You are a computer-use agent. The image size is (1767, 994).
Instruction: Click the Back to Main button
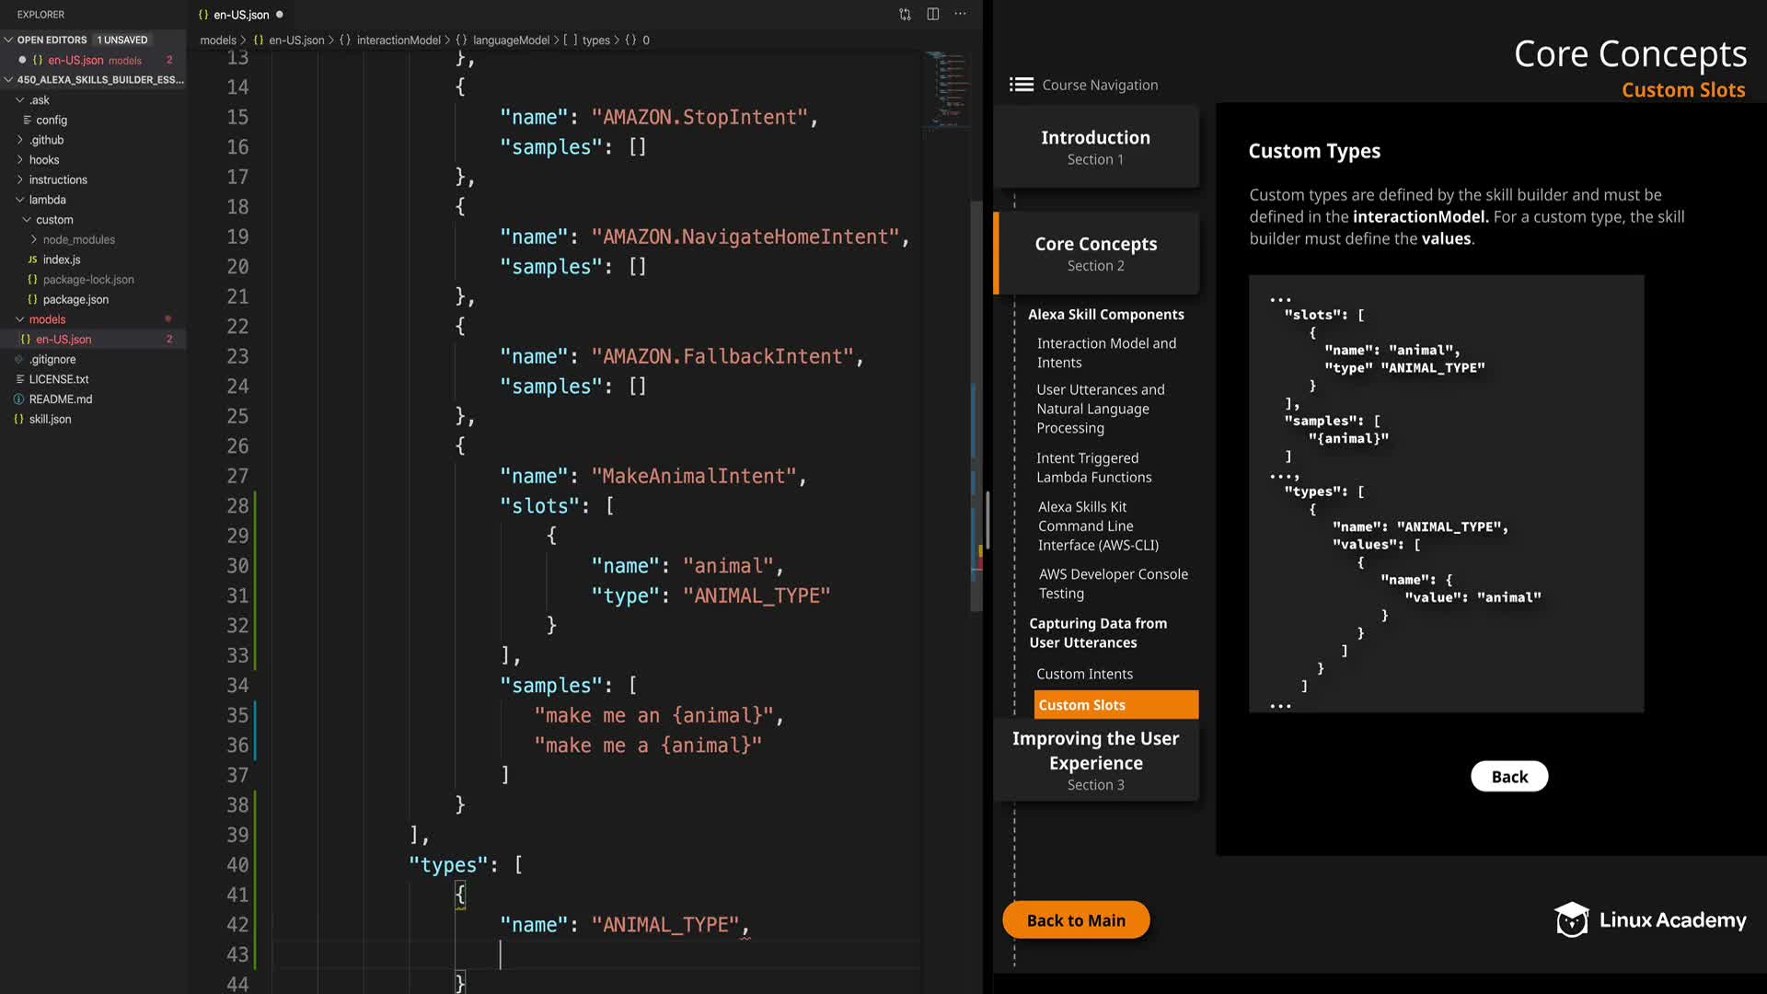[x=1075, y=920]
